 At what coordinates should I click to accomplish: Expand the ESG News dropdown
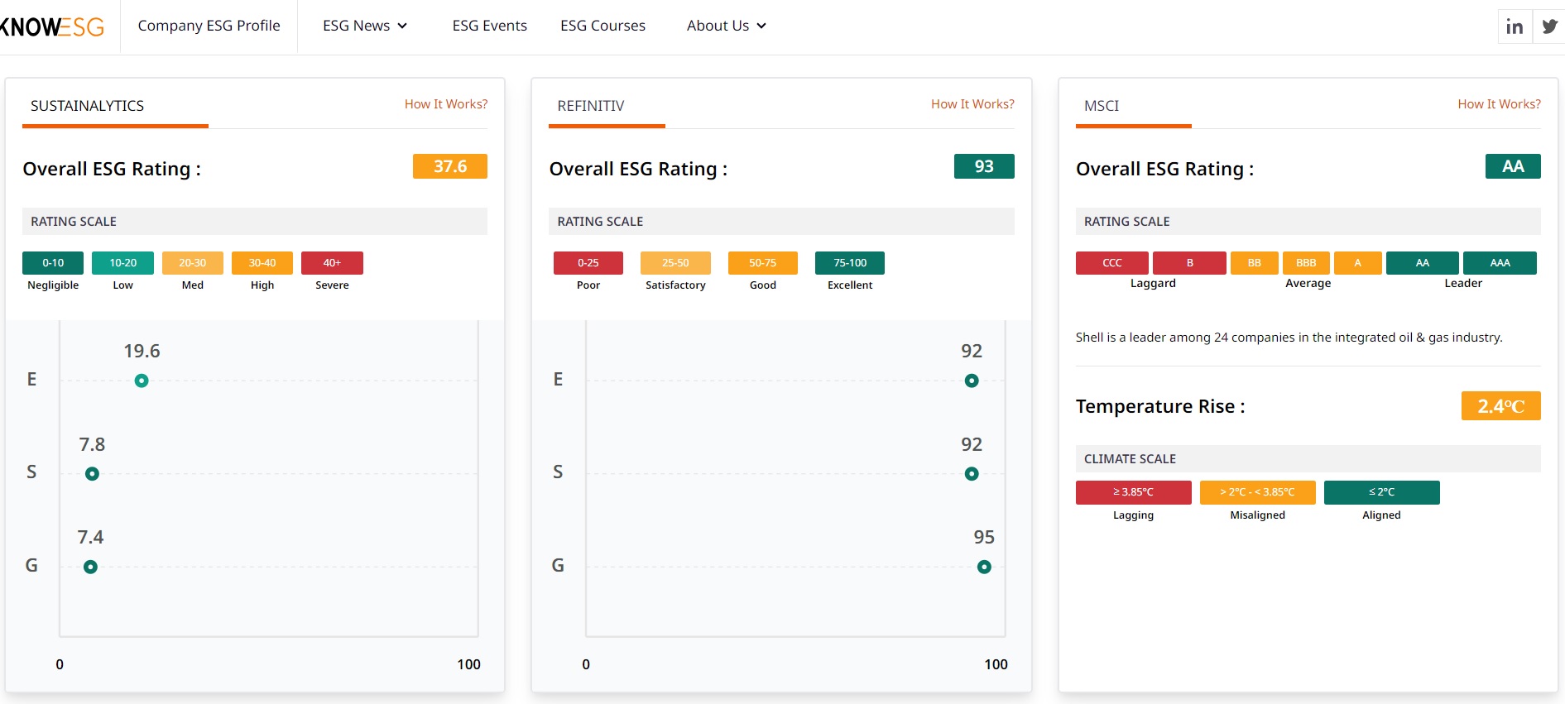coord(365,26)
